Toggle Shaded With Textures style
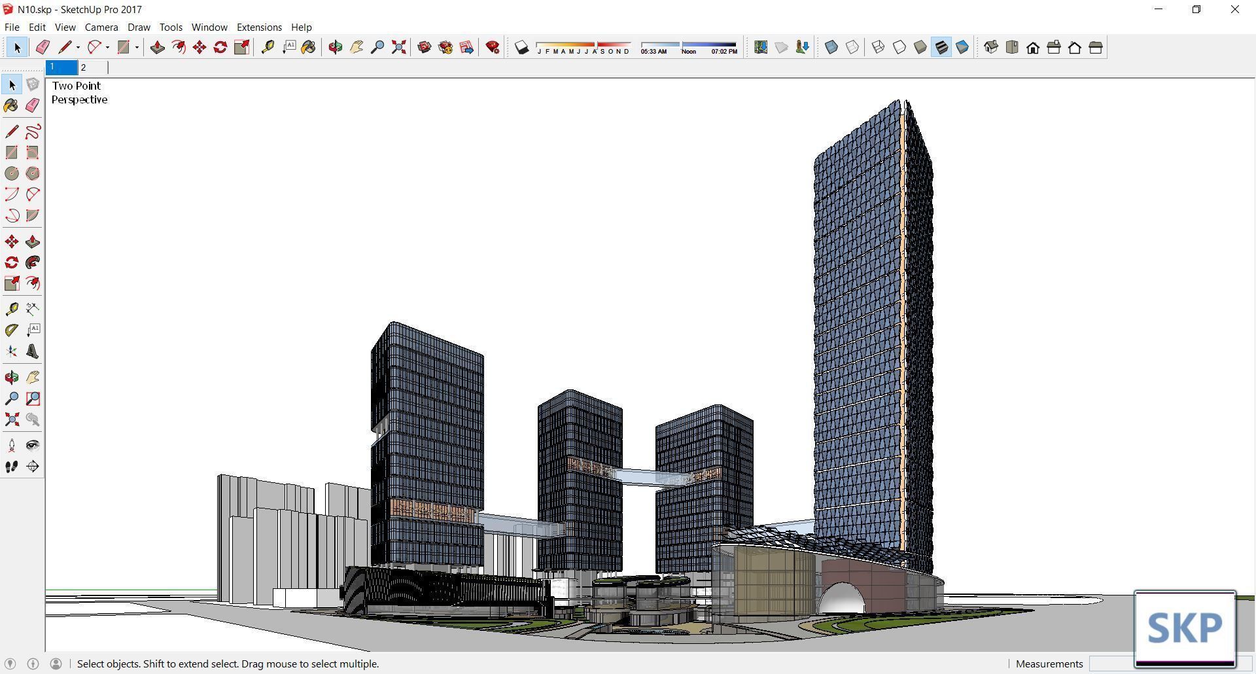Image resolution: width=1256 pixels, height=674 pixels. pyautogui.click(x=941, y=47)
